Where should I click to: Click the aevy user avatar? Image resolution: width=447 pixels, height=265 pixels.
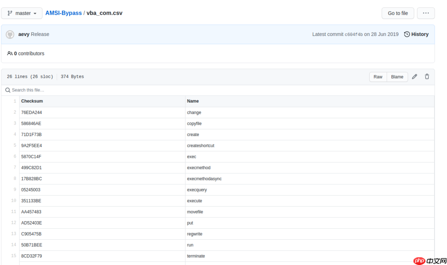[10, 34]
